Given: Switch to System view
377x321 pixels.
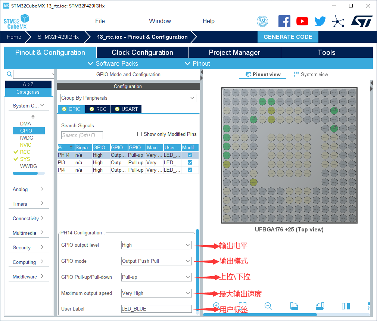Looking at the screenshot, I should (x=311, y=74).
